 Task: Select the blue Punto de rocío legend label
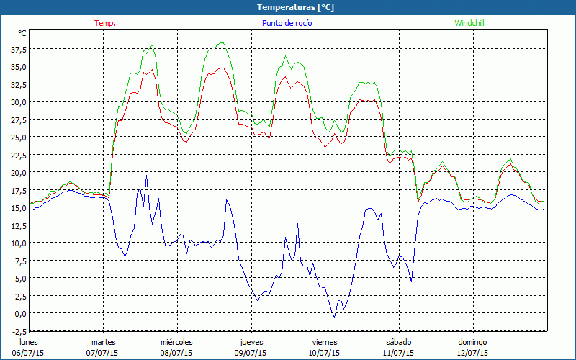coord(287,23)
